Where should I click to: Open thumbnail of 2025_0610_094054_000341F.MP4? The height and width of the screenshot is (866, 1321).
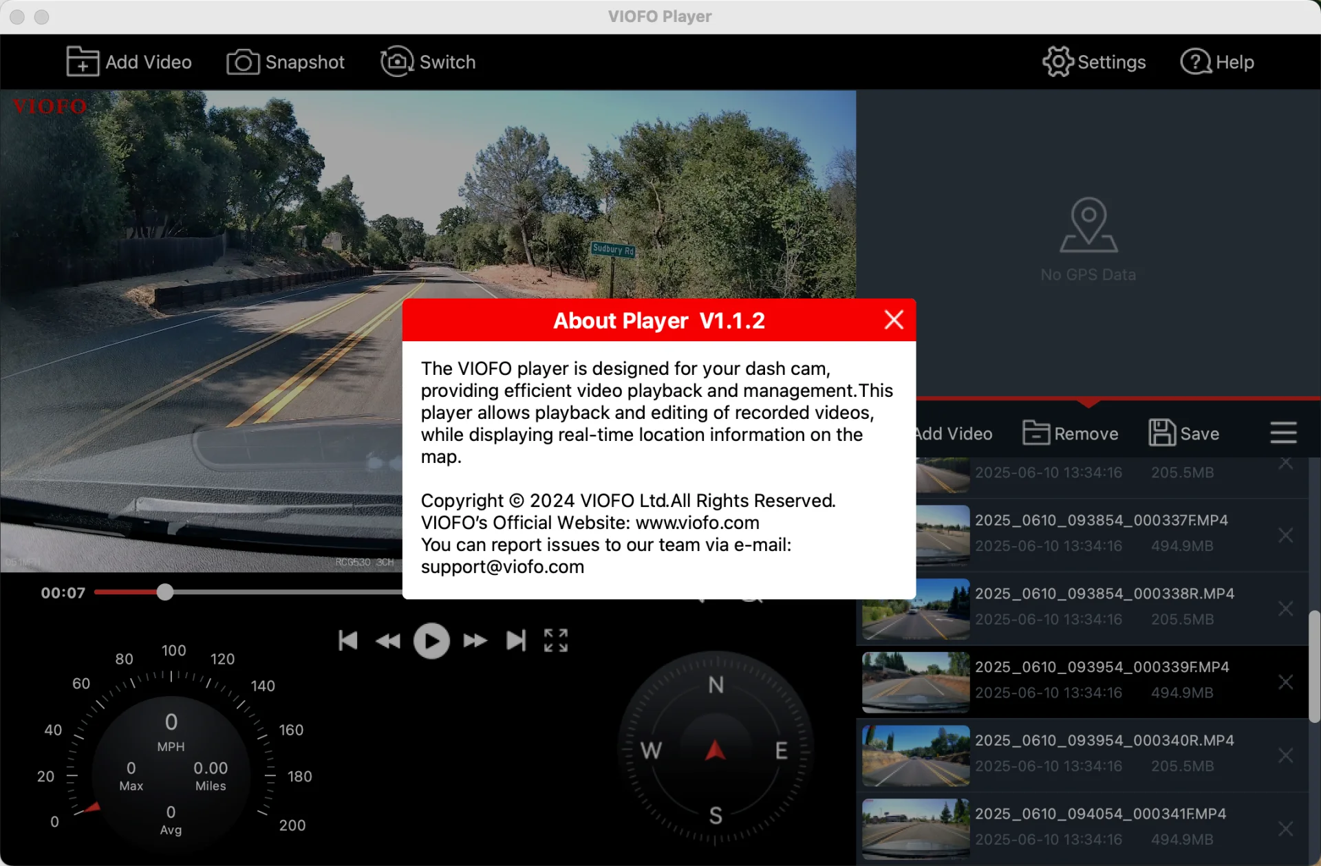[916, 829]
